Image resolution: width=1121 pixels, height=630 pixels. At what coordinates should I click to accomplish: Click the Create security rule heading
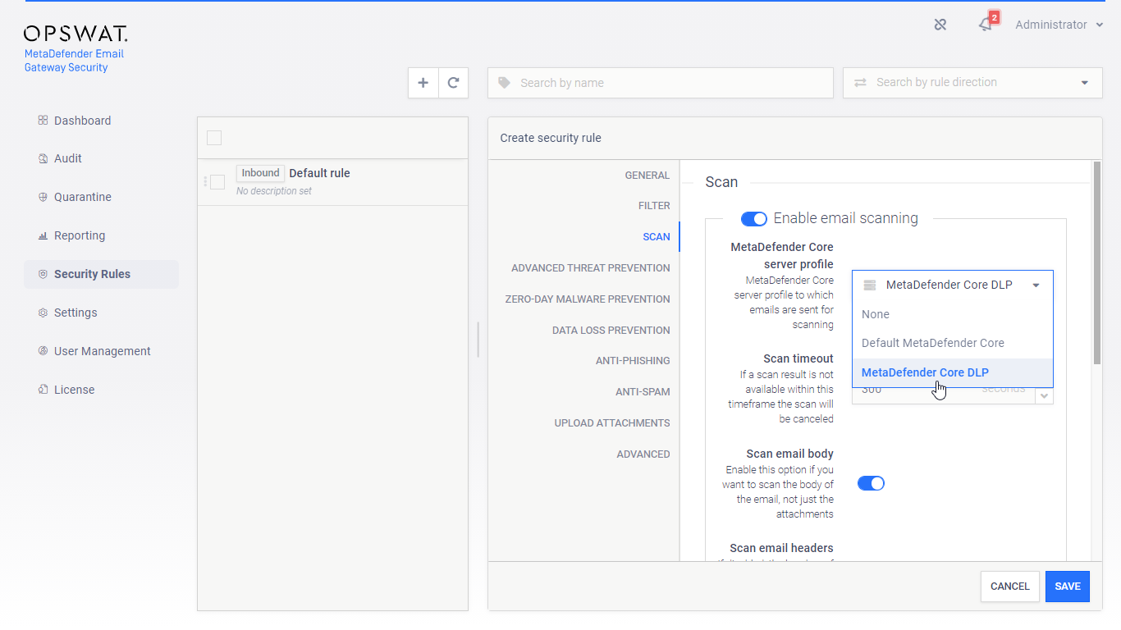pos(551,138)
